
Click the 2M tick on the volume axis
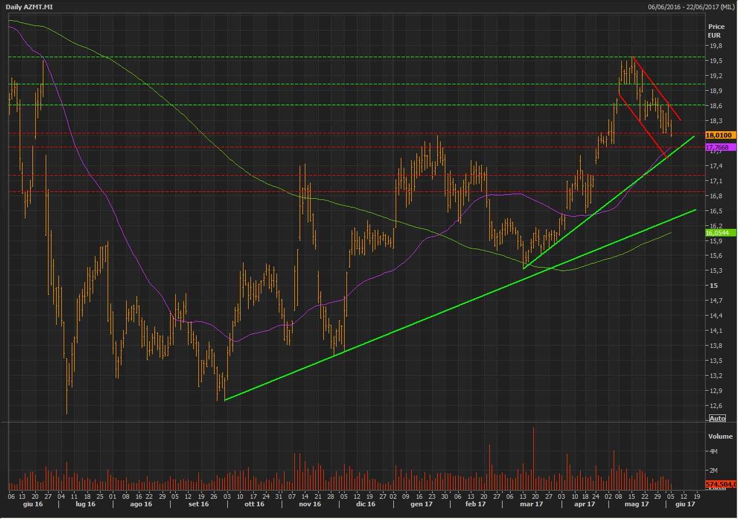[x=713, y=470]
